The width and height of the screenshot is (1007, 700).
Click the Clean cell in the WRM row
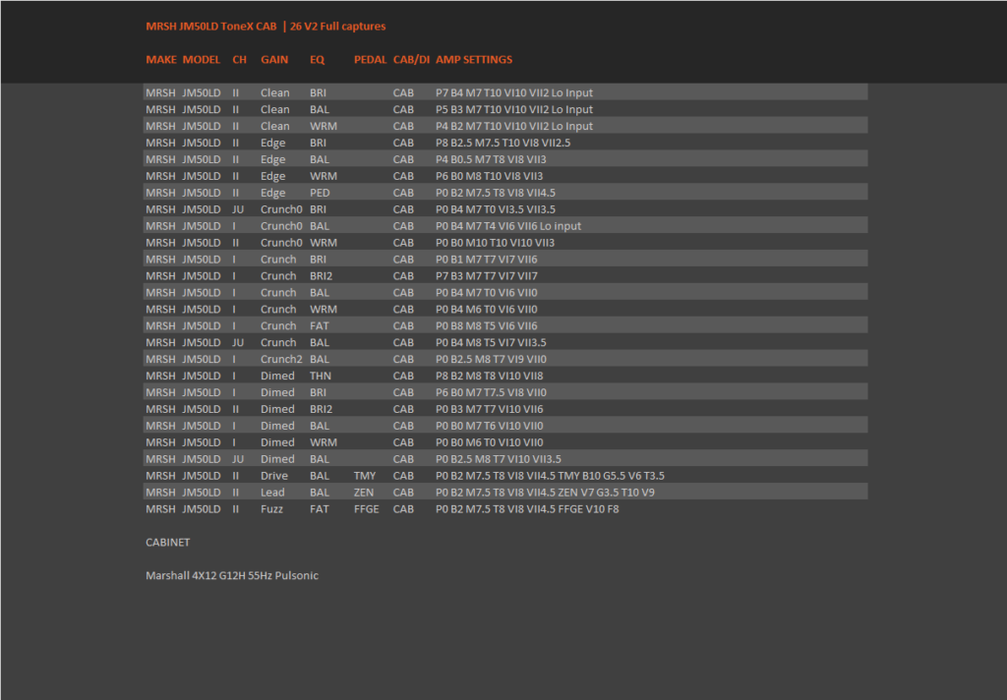coord(275,127)
